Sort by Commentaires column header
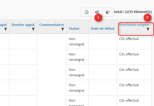 click(x=52, y=25)
